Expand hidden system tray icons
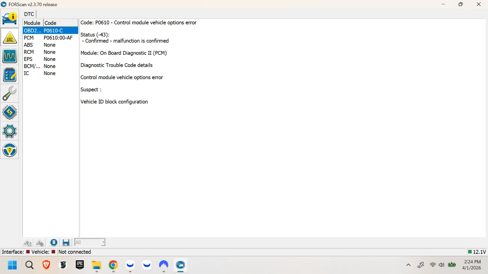Image resolution: width=488 pixels, height=274 pixels. click(x=408, y=264)
